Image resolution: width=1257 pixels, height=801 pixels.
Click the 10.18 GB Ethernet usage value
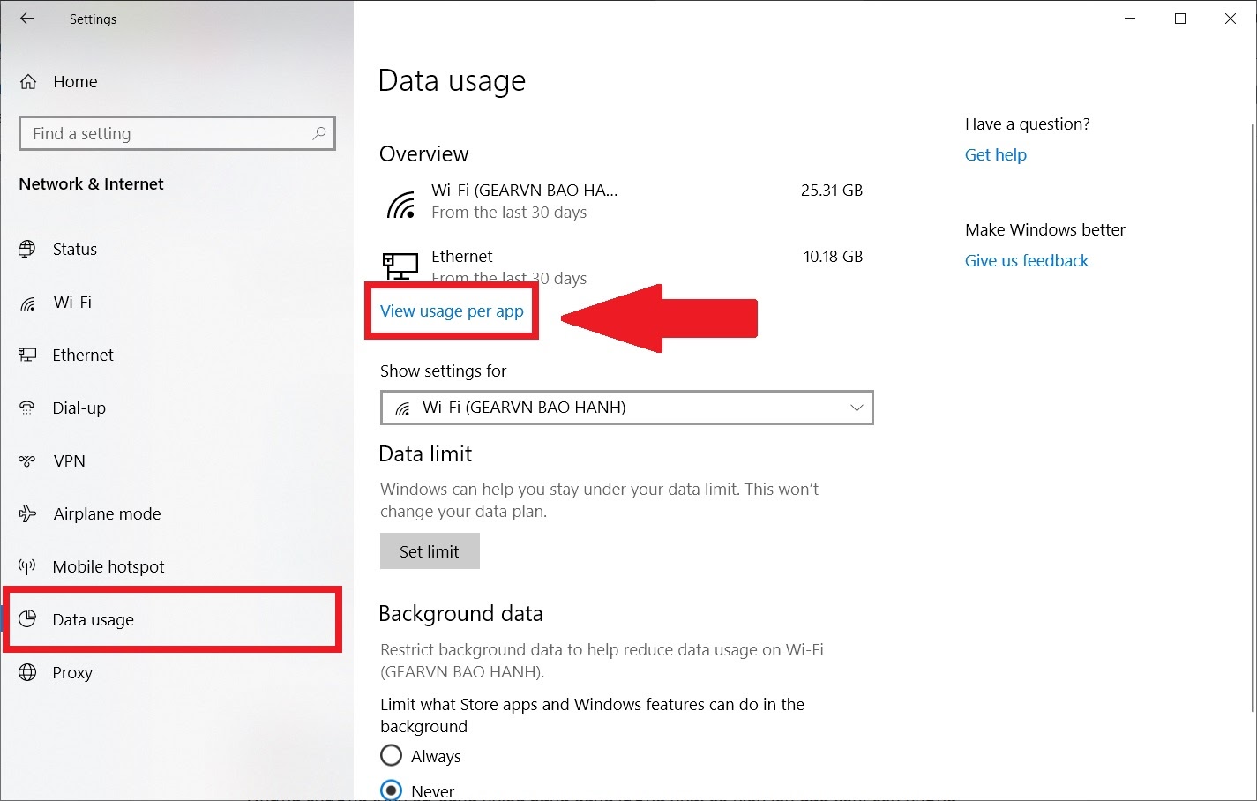click(x=833, y=257)
